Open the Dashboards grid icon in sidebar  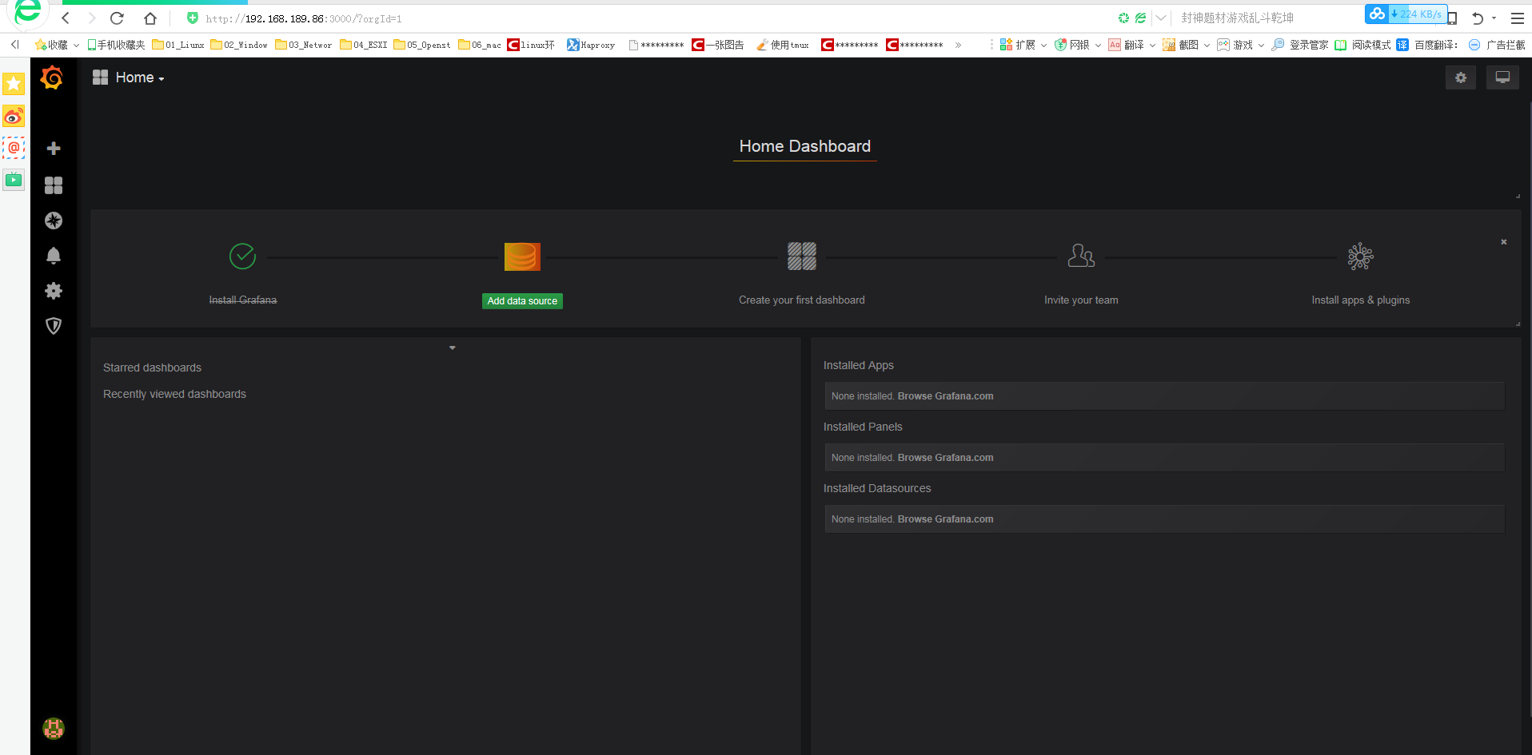[54, 185]
